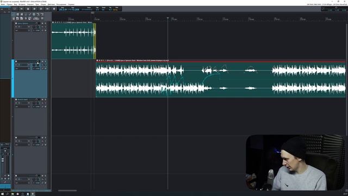Click the transport Stop button
The height and width of the screenshot is (196, 348).
tap(28, 9)
